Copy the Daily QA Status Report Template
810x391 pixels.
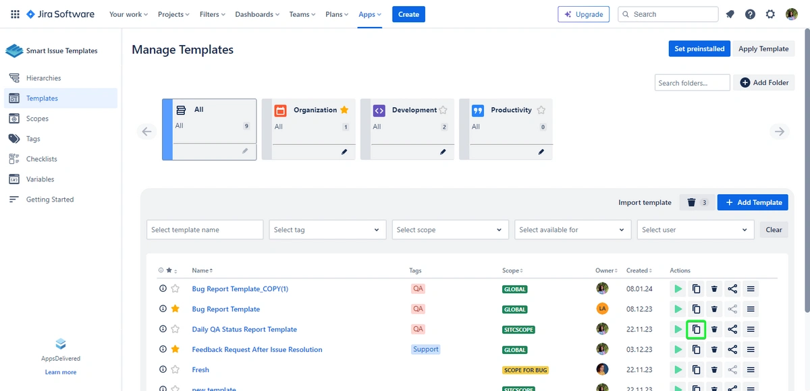coord(696,329)
